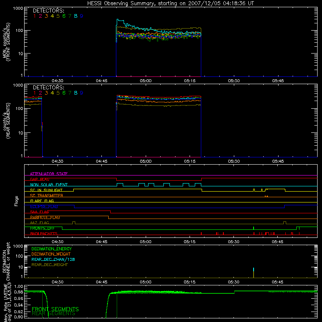Click detector number 9 in rear segments legend
Screen dimensions: 322x322
pos(82,93)
